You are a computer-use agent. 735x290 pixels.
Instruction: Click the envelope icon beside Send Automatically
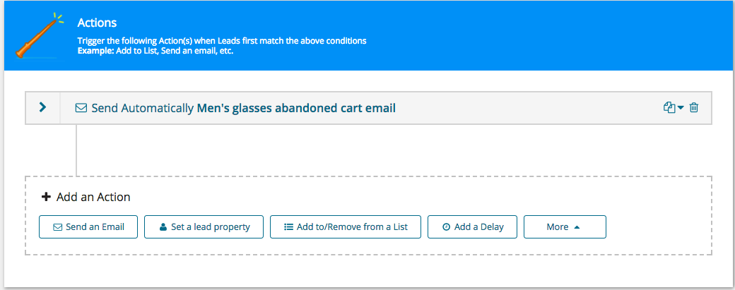pyautogui.click(x=81, y=109)
